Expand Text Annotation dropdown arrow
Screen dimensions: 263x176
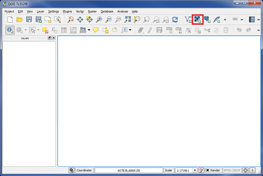click(130, 30)
